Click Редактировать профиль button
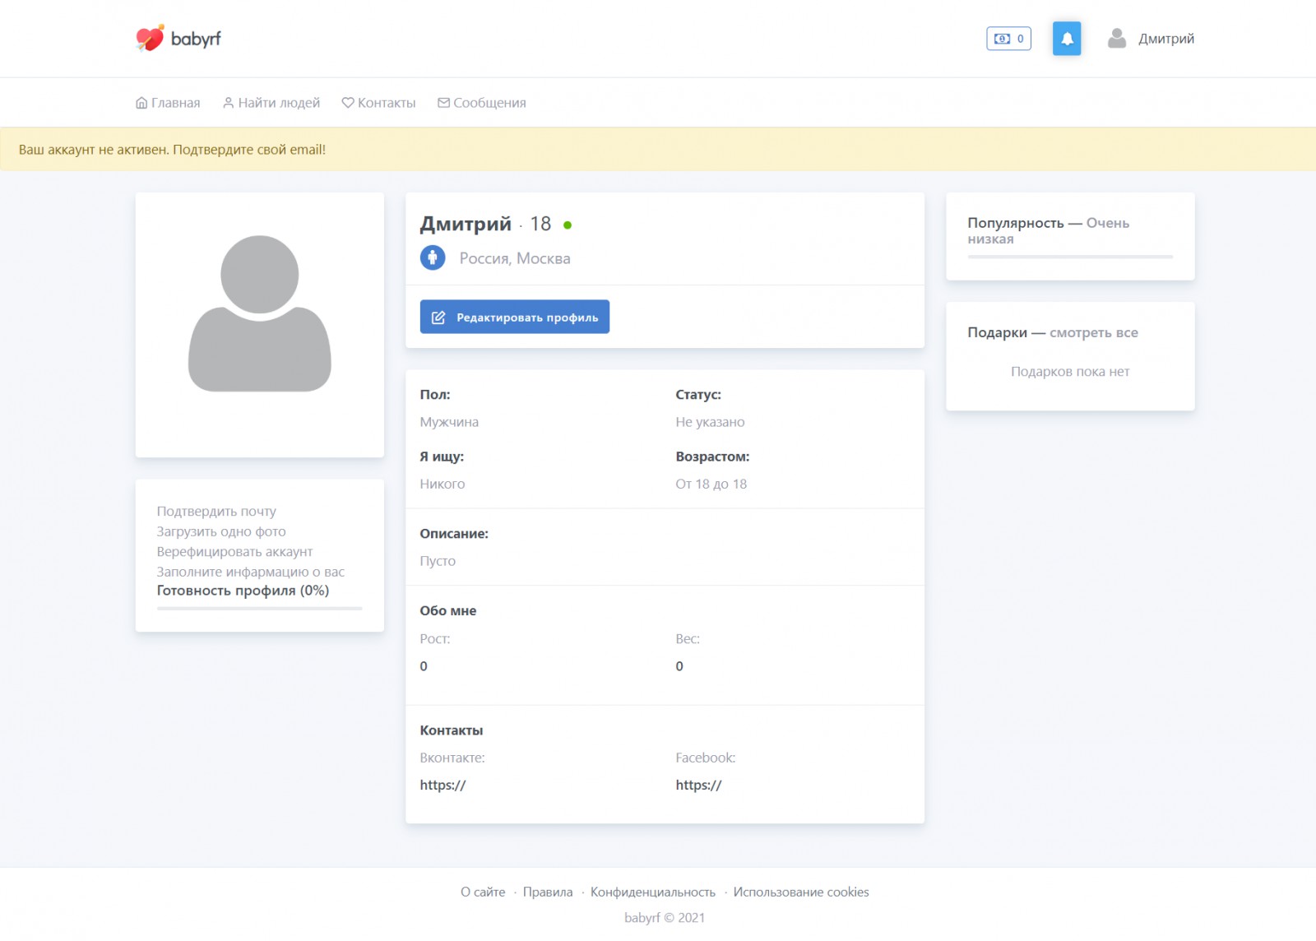Image resolution: width=1316 pixels, height=941 pixels. (515, 317)
